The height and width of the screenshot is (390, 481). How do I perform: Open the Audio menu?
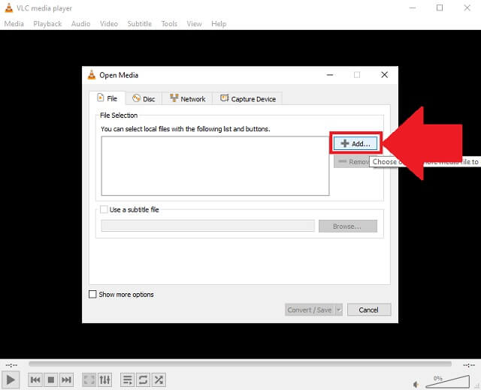point(80,23)
